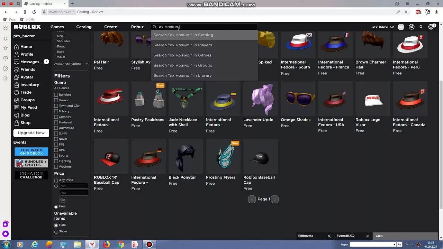This screenshot has width=443, height=249.
Task: Click the Roblox logo in the header
Action: [27, 27]
